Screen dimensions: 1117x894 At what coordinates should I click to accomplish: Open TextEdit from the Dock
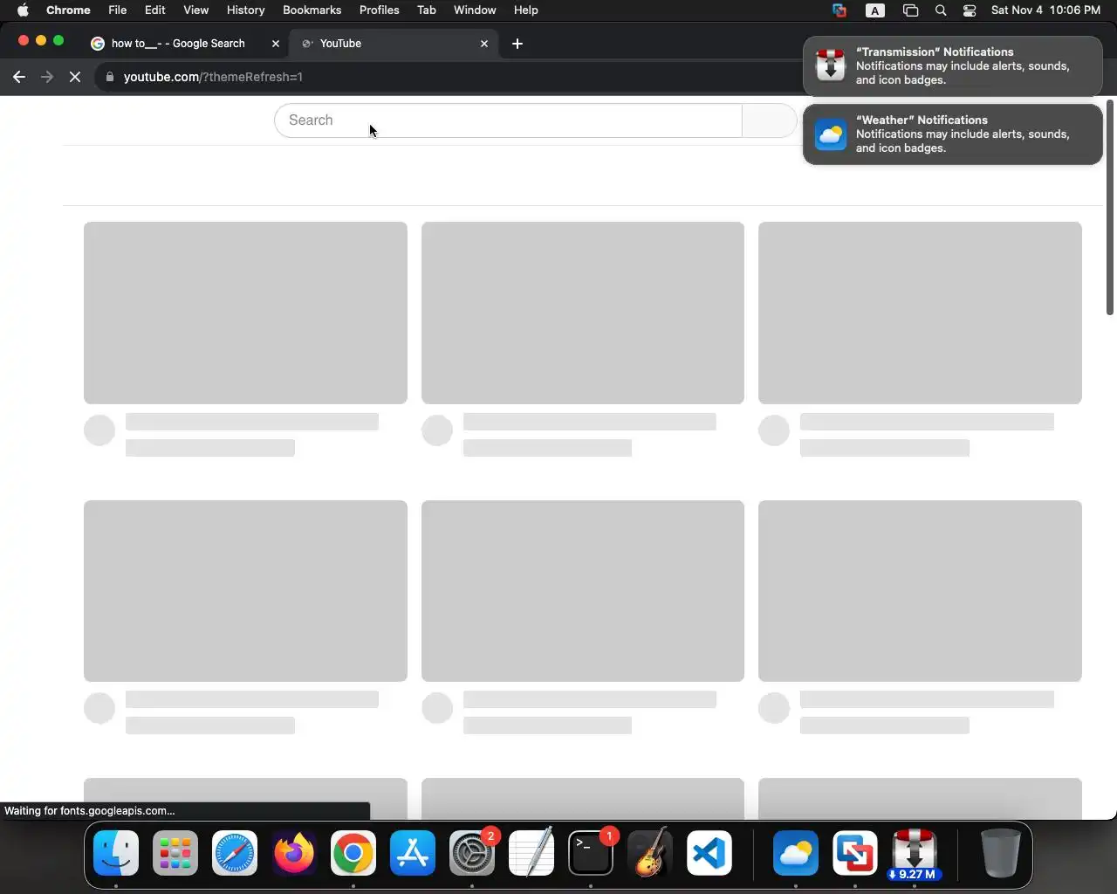click(x=531, y=853)
